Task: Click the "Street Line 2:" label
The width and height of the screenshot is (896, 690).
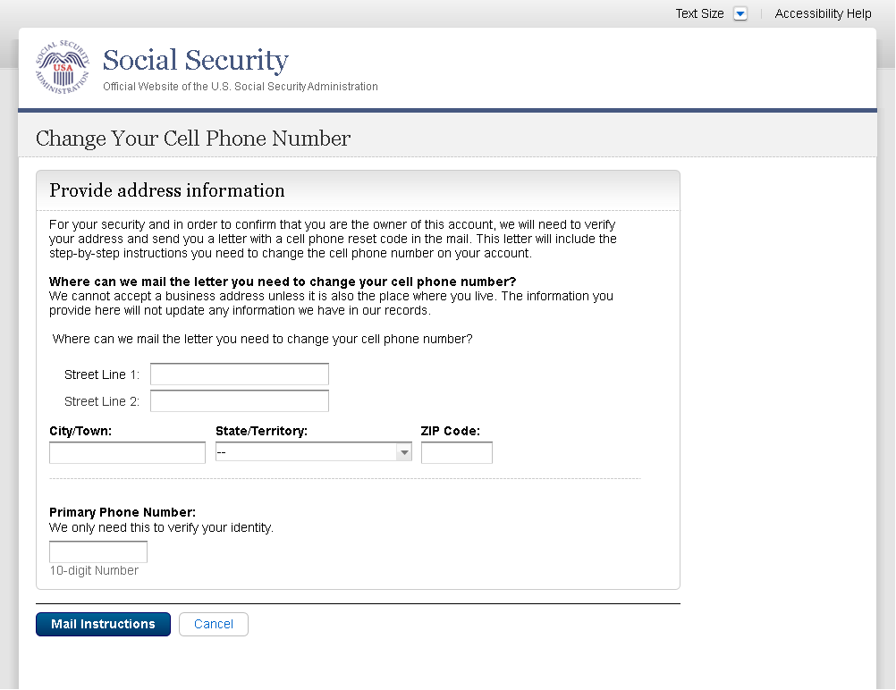Action: (102, 401)
